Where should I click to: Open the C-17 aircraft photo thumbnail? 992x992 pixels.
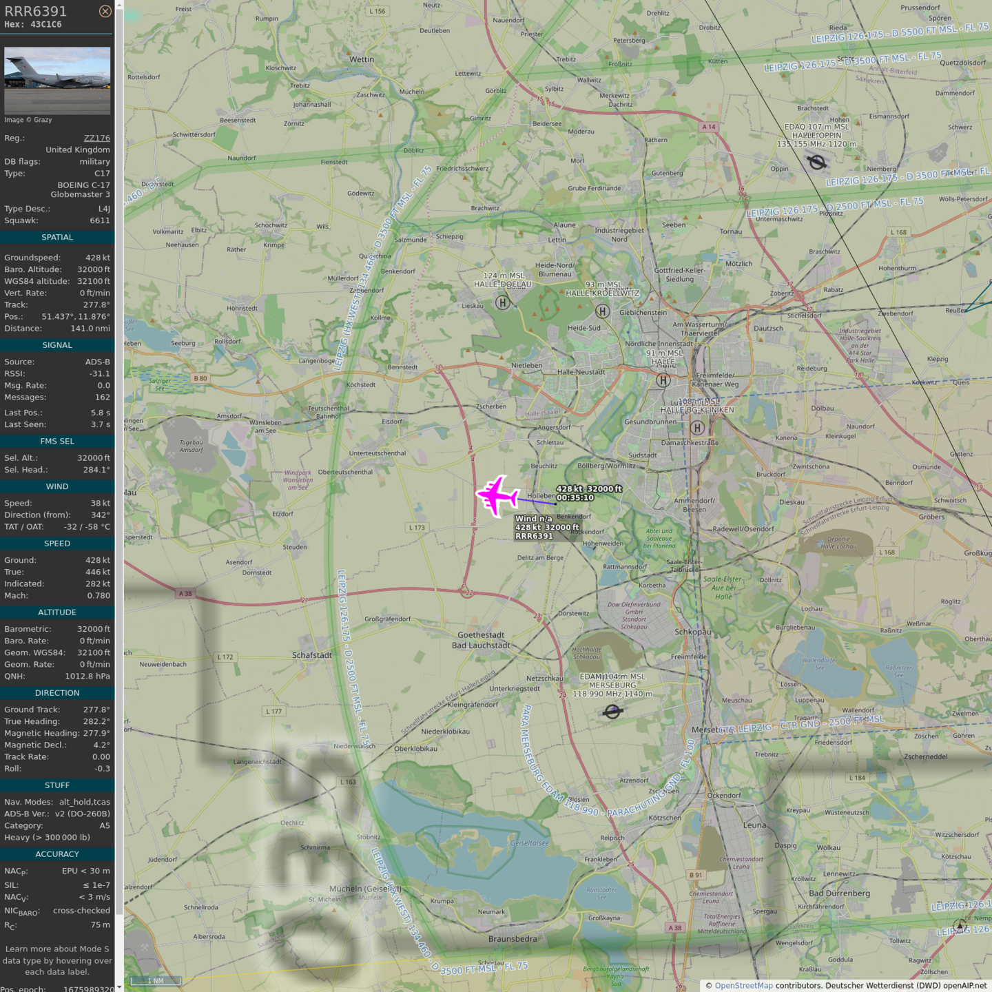click(x=57, y=81)
